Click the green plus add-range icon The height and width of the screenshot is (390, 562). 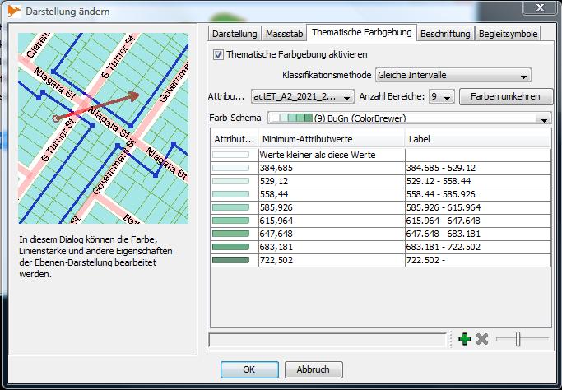coord(465,339)
